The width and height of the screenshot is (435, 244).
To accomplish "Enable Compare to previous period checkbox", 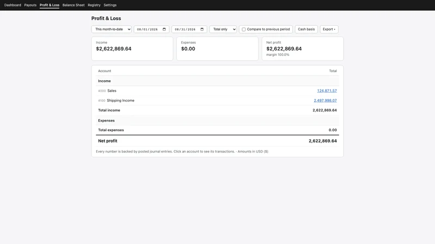I will (244, 29).
